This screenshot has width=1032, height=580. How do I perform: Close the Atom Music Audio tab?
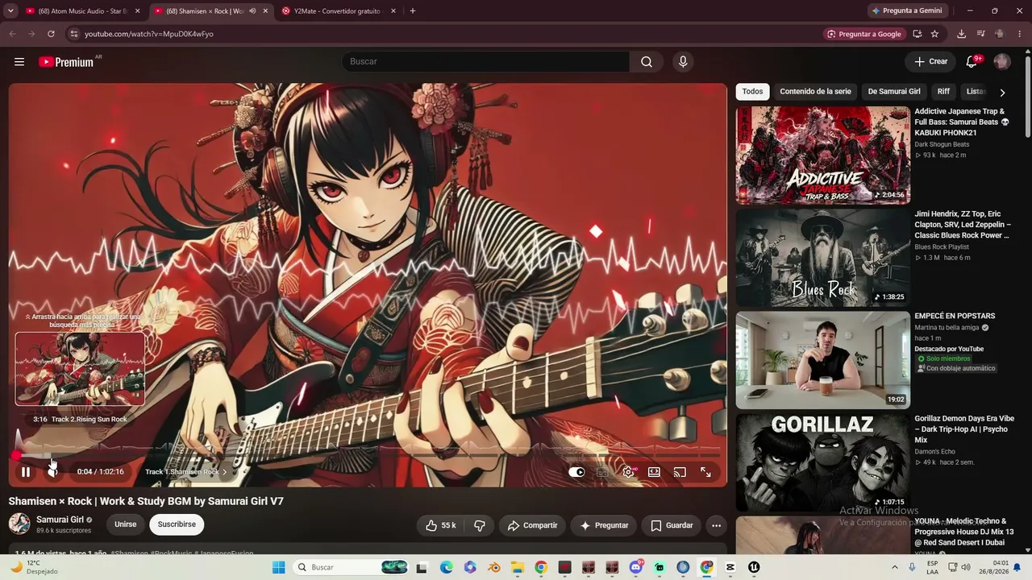point(137,11)
